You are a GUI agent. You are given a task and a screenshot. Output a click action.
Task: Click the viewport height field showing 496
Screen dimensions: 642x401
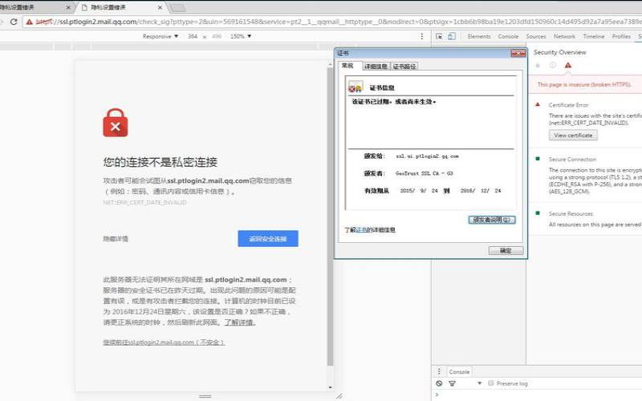[217, 36]
